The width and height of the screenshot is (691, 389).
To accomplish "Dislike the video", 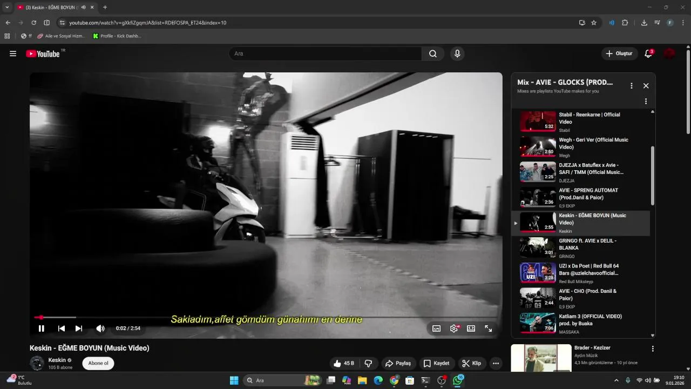I will tap(368, 363).
